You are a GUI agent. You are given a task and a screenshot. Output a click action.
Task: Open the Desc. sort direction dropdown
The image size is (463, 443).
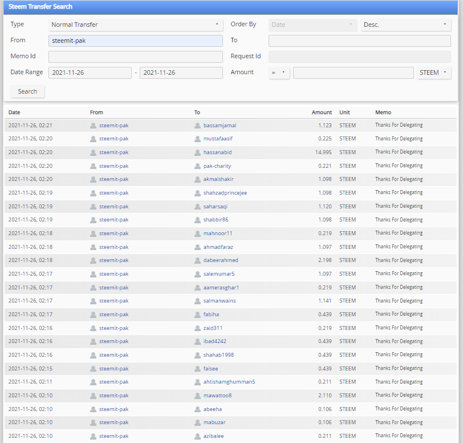tap(406, 25)
